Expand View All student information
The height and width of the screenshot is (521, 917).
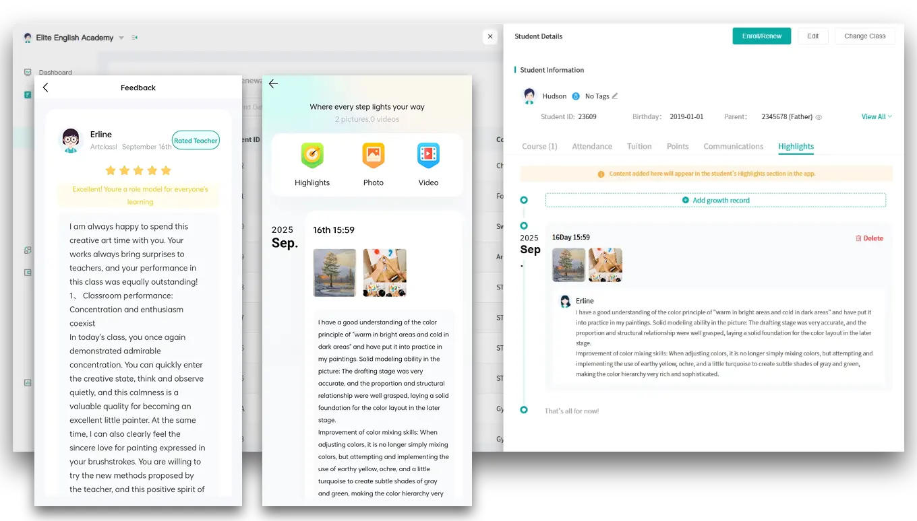(x=876, y=116)
